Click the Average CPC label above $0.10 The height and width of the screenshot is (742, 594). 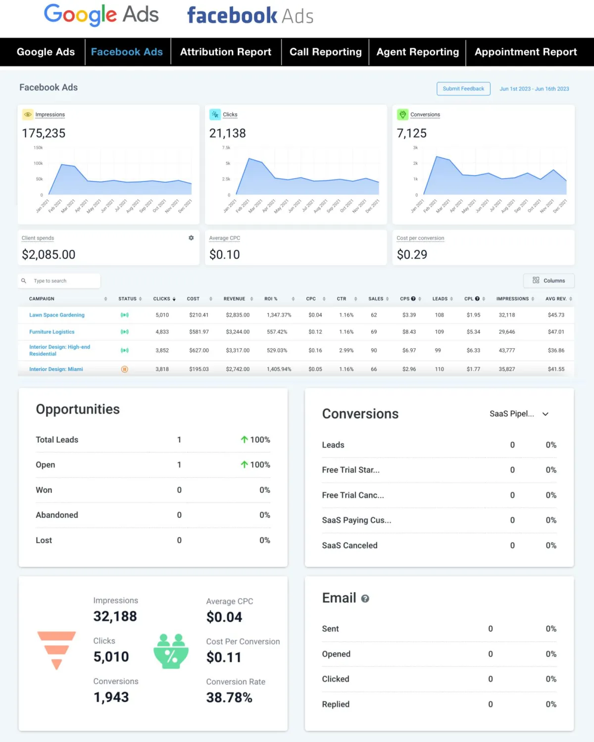tap(225, 238)
